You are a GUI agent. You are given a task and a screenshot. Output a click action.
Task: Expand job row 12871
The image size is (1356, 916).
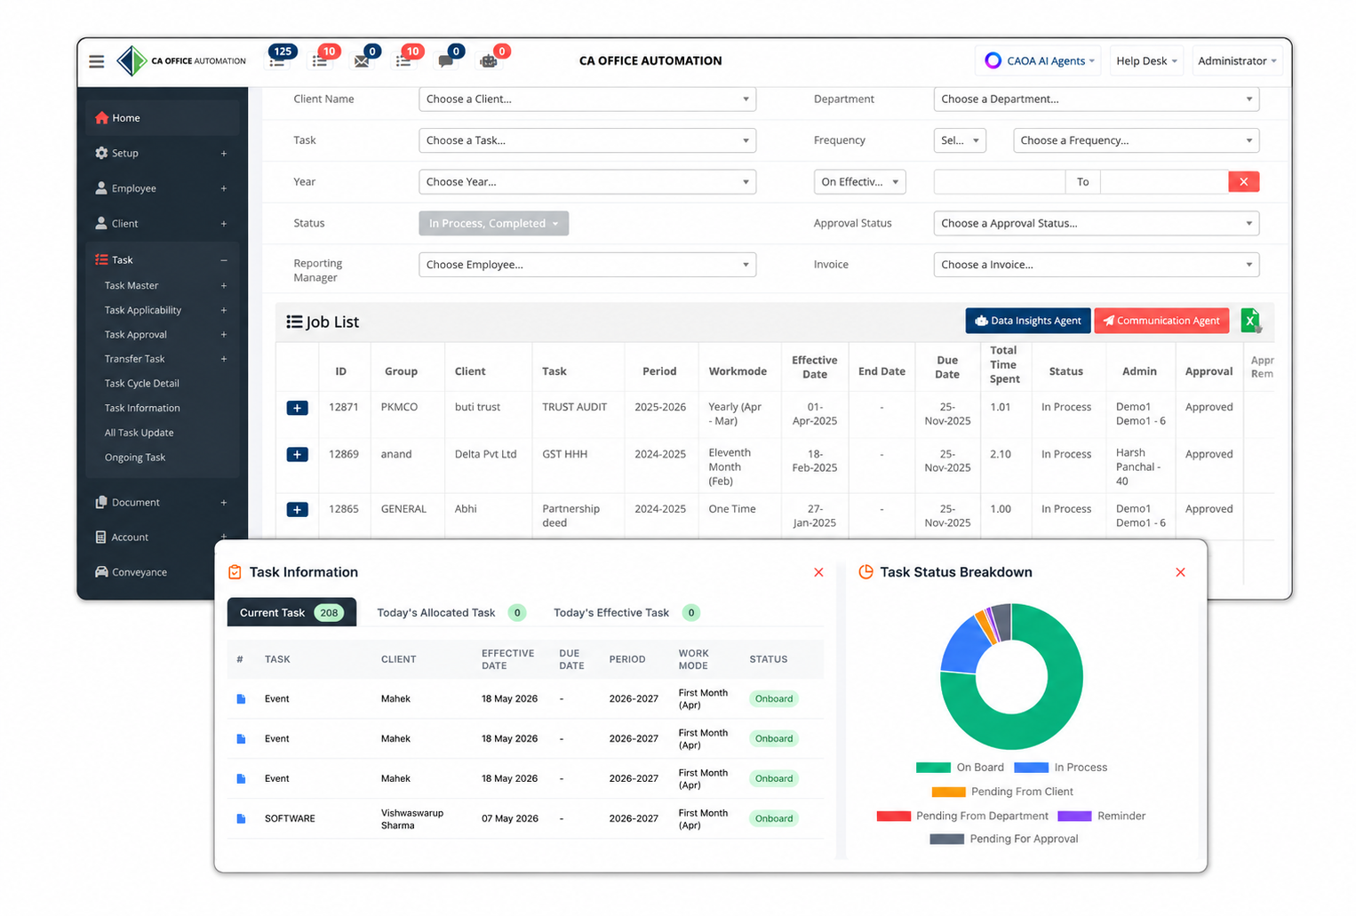click(x=298, y=408)
